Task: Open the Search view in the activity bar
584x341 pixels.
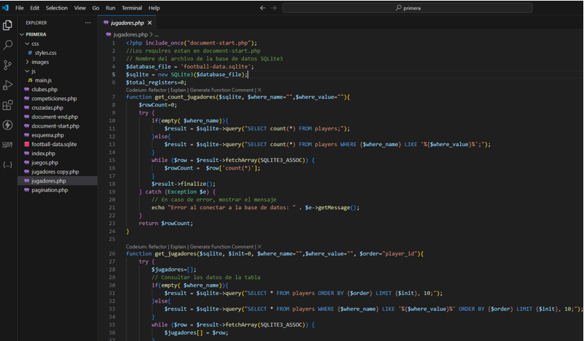Action: click(x=8, y=45)
